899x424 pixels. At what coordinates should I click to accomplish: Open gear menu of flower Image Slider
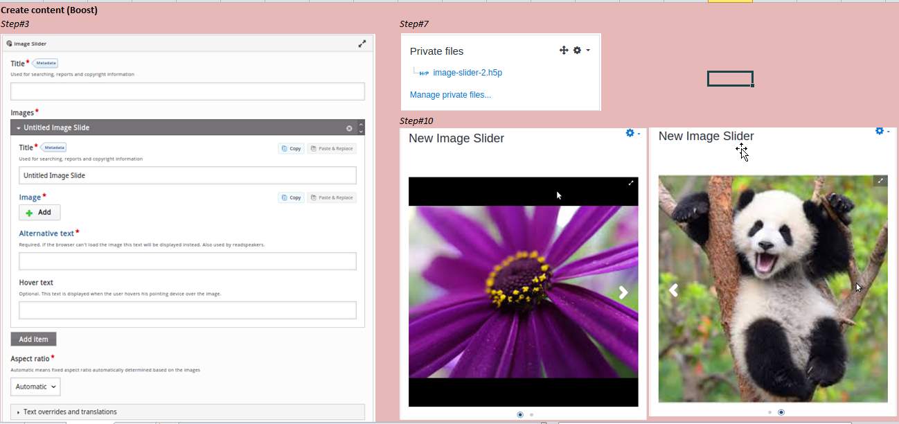coord(633,133)
